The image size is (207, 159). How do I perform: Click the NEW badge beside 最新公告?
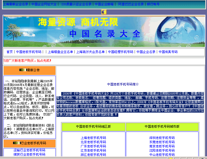pos(23,70)
